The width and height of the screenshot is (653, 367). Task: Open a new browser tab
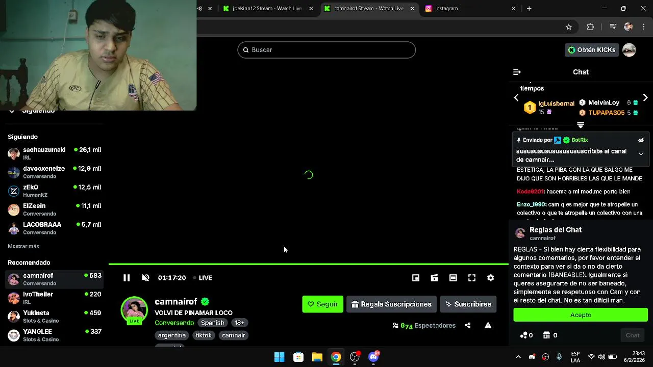[529, 8]
